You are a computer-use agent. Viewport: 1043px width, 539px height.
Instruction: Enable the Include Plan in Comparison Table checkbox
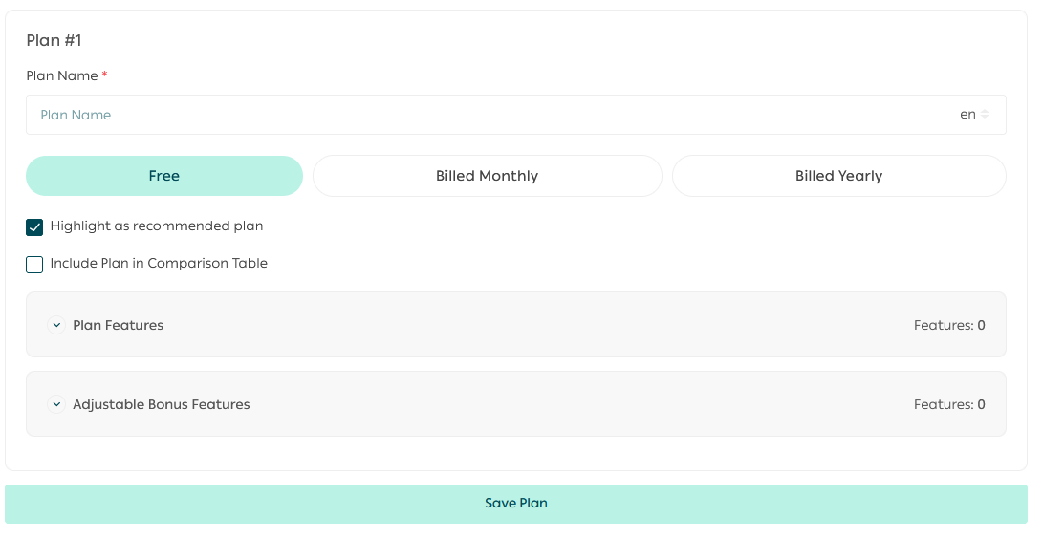[34, 265]
